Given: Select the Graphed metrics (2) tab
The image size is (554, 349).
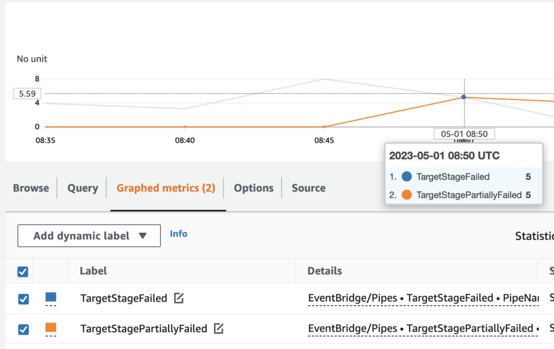Looking at the screenshot, I should (166, 188).
